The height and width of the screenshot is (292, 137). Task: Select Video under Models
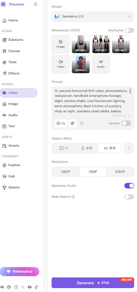(19, 93)
